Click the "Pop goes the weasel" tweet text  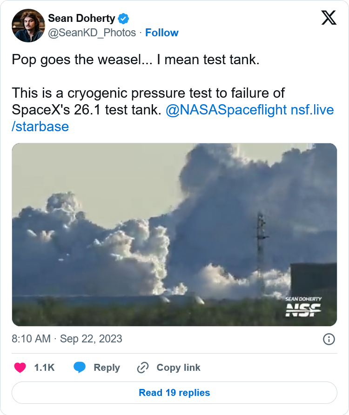pyautogui.click(x=135, y=60)
